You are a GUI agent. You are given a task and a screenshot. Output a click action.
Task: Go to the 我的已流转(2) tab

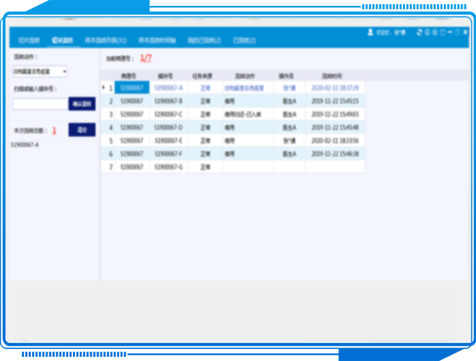point(204,41)
